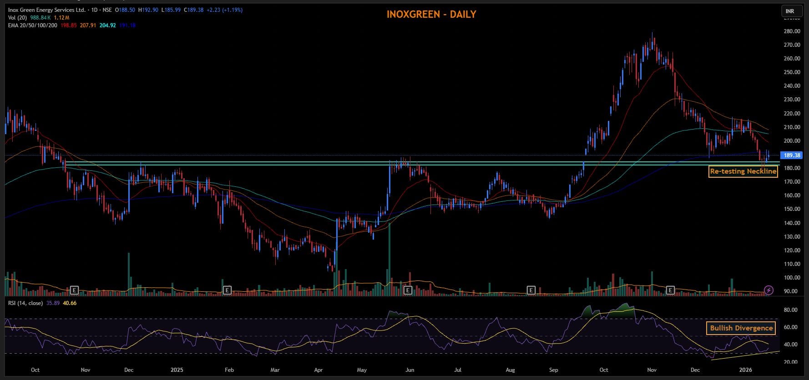The height and width of the screenshot is (380, 809).
Task: Click the RSI 80.00 scale label
Action: click(791, 310)
